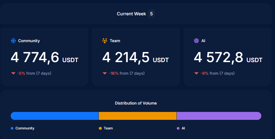The width and height of the screenshot is (275, 139).
Task: Click the Distribution of Volume heading
Action: tap(136, 103)
